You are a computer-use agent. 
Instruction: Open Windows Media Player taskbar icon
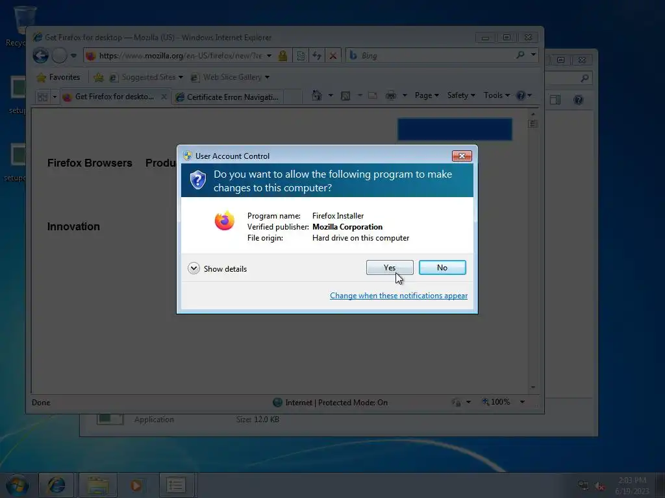pos(136,485)
